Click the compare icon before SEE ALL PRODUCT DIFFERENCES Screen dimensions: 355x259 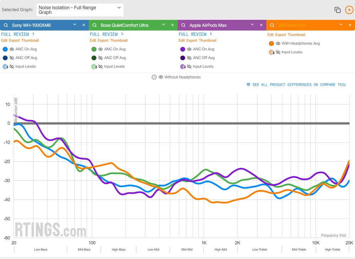pos(248,85)
